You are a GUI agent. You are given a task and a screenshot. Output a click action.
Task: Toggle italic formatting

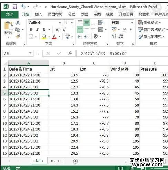[38, 30]
